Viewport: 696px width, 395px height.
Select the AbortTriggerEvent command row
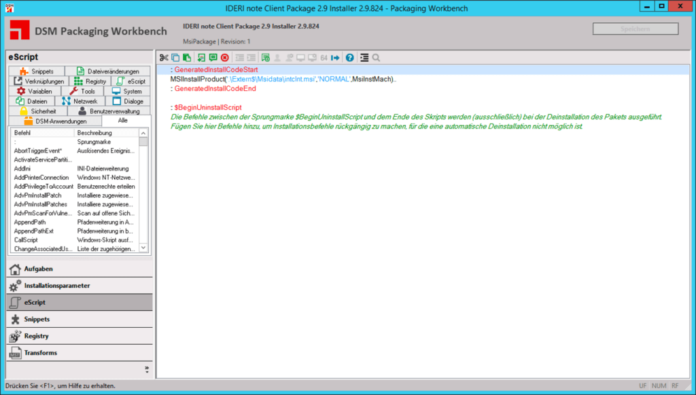point(75,151)
